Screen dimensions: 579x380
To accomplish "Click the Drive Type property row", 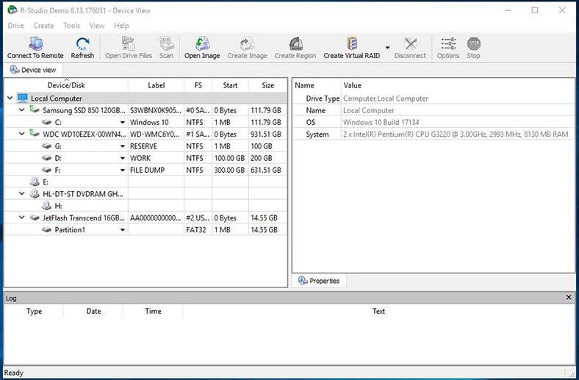I will coord(434,98).
